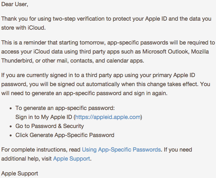This screenshot has width=216, height=178.
Task: Click the words 'Microsoft Outlook' in the reminder paragraph
Action: point(165,52)
